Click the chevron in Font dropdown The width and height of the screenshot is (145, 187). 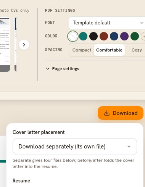coord(142,23)
